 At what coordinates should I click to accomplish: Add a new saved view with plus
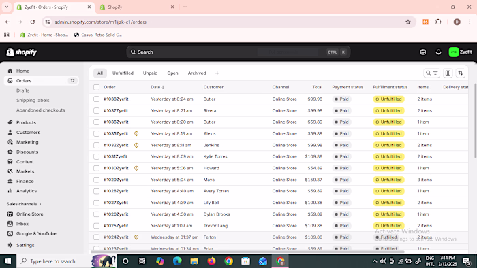pyautogui.click(x=217, y=73)
